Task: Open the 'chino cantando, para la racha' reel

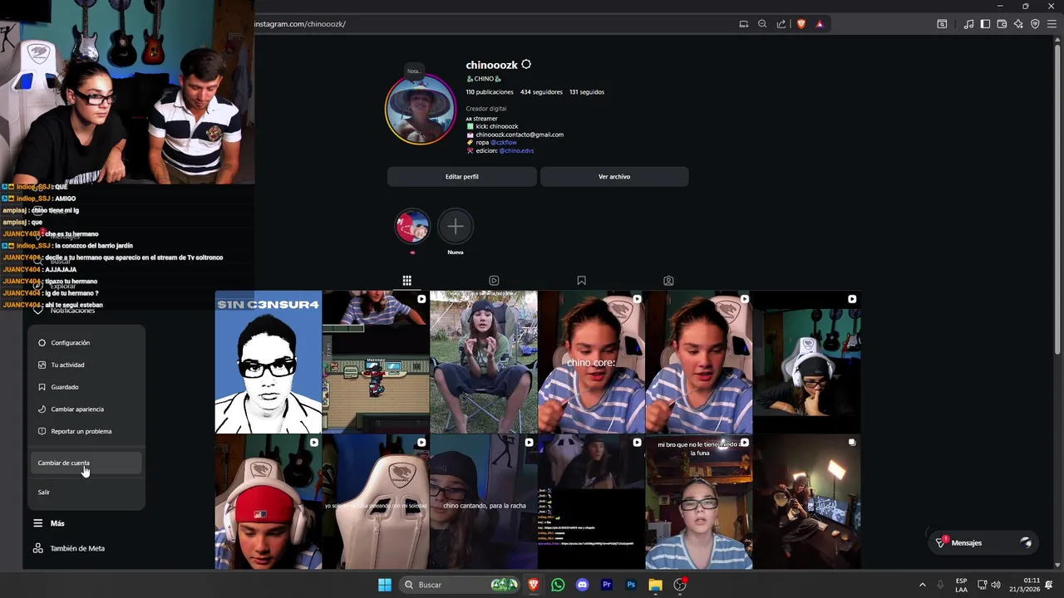Action: (484, 502)
